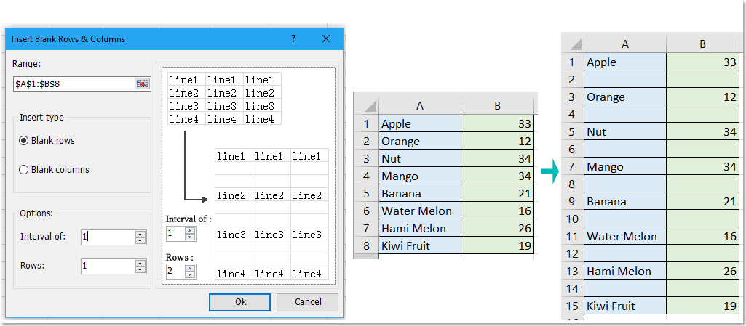
Task: Decrease the Rows value
Action: (140, 269)
